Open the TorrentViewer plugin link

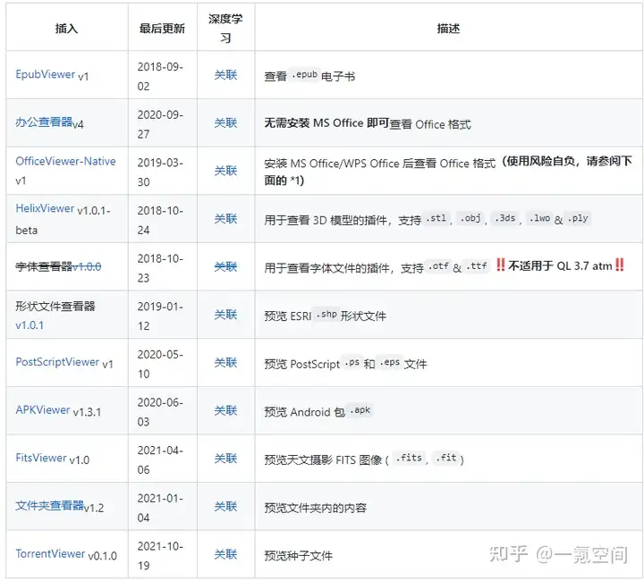50,554
